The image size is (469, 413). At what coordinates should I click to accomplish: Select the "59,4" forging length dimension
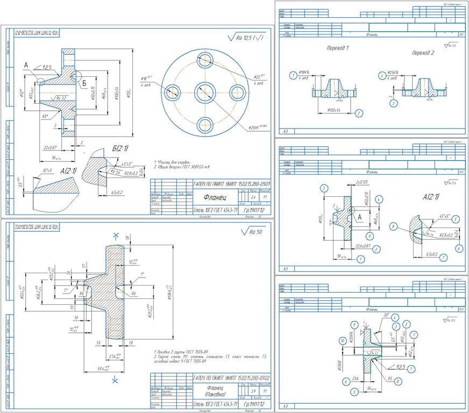pos(103,369)
